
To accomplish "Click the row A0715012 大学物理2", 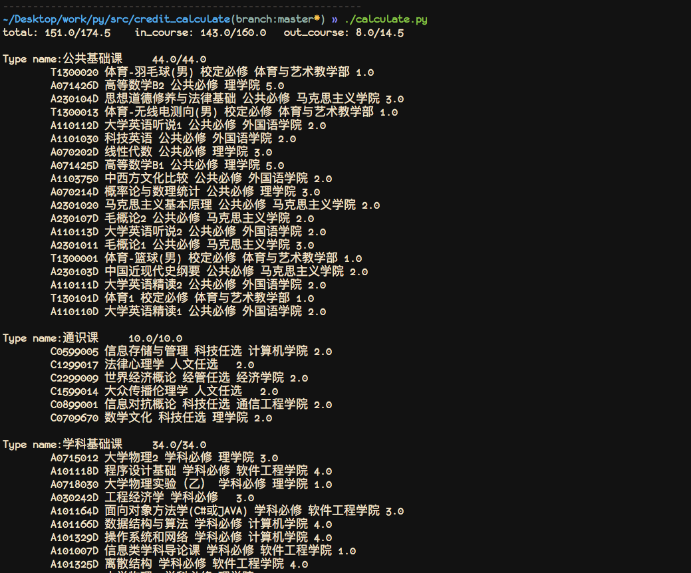I will (164, 458).
